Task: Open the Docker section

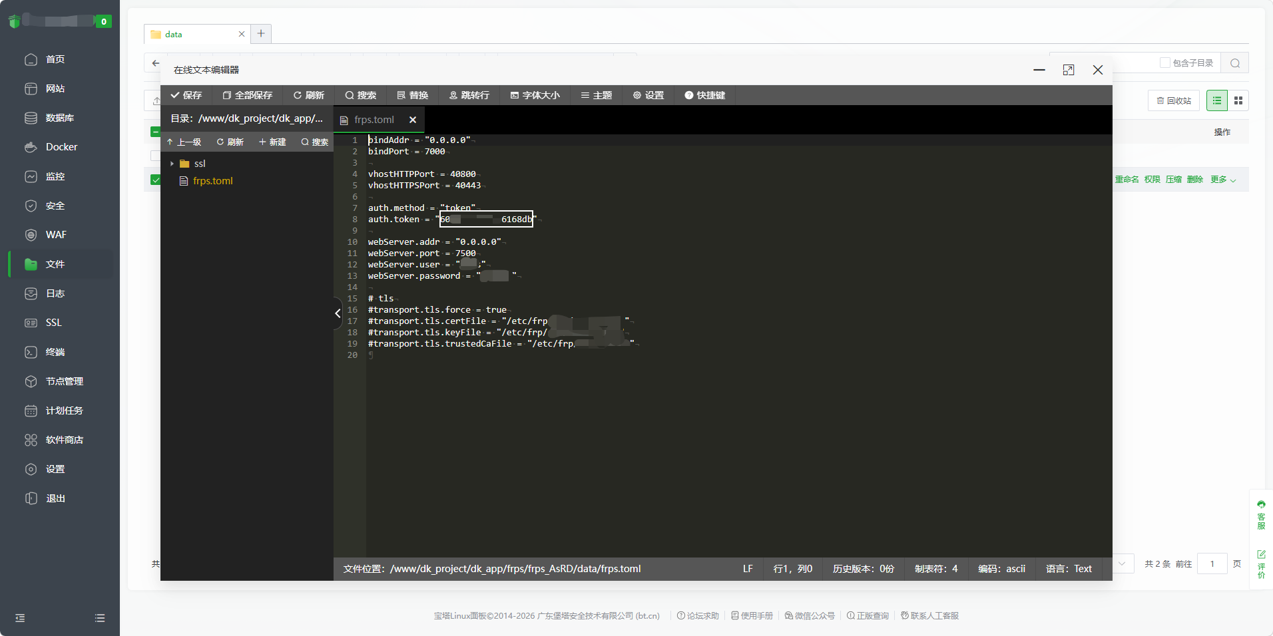Action: [x=61, y=147]
